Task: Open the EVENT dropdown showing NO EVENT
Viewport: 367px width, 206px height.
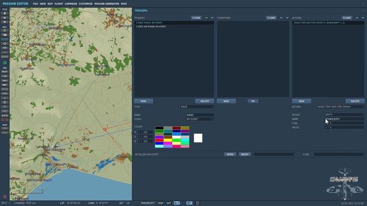Action: 200,119
